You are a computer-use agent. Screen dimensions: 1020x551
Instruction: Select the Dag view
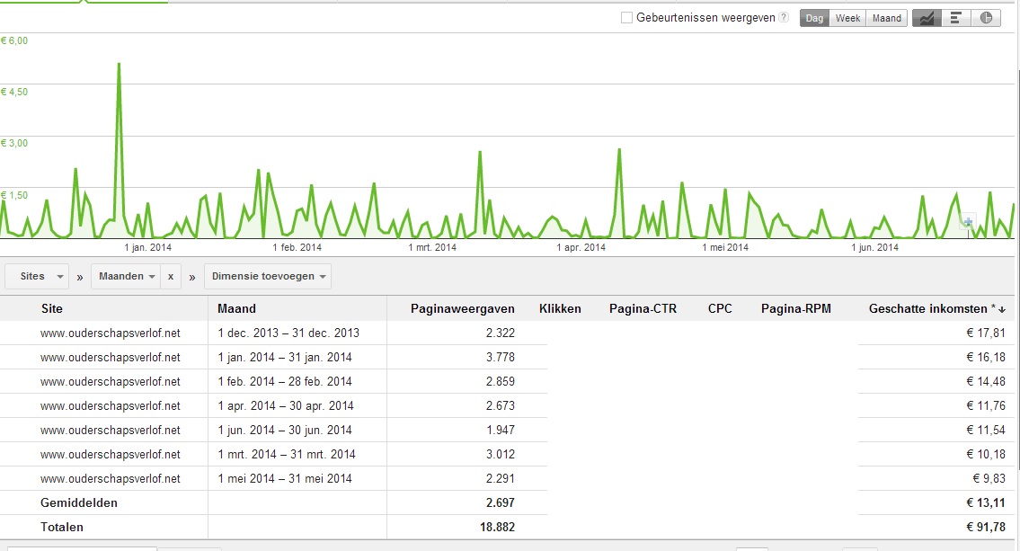pos(814,18)
